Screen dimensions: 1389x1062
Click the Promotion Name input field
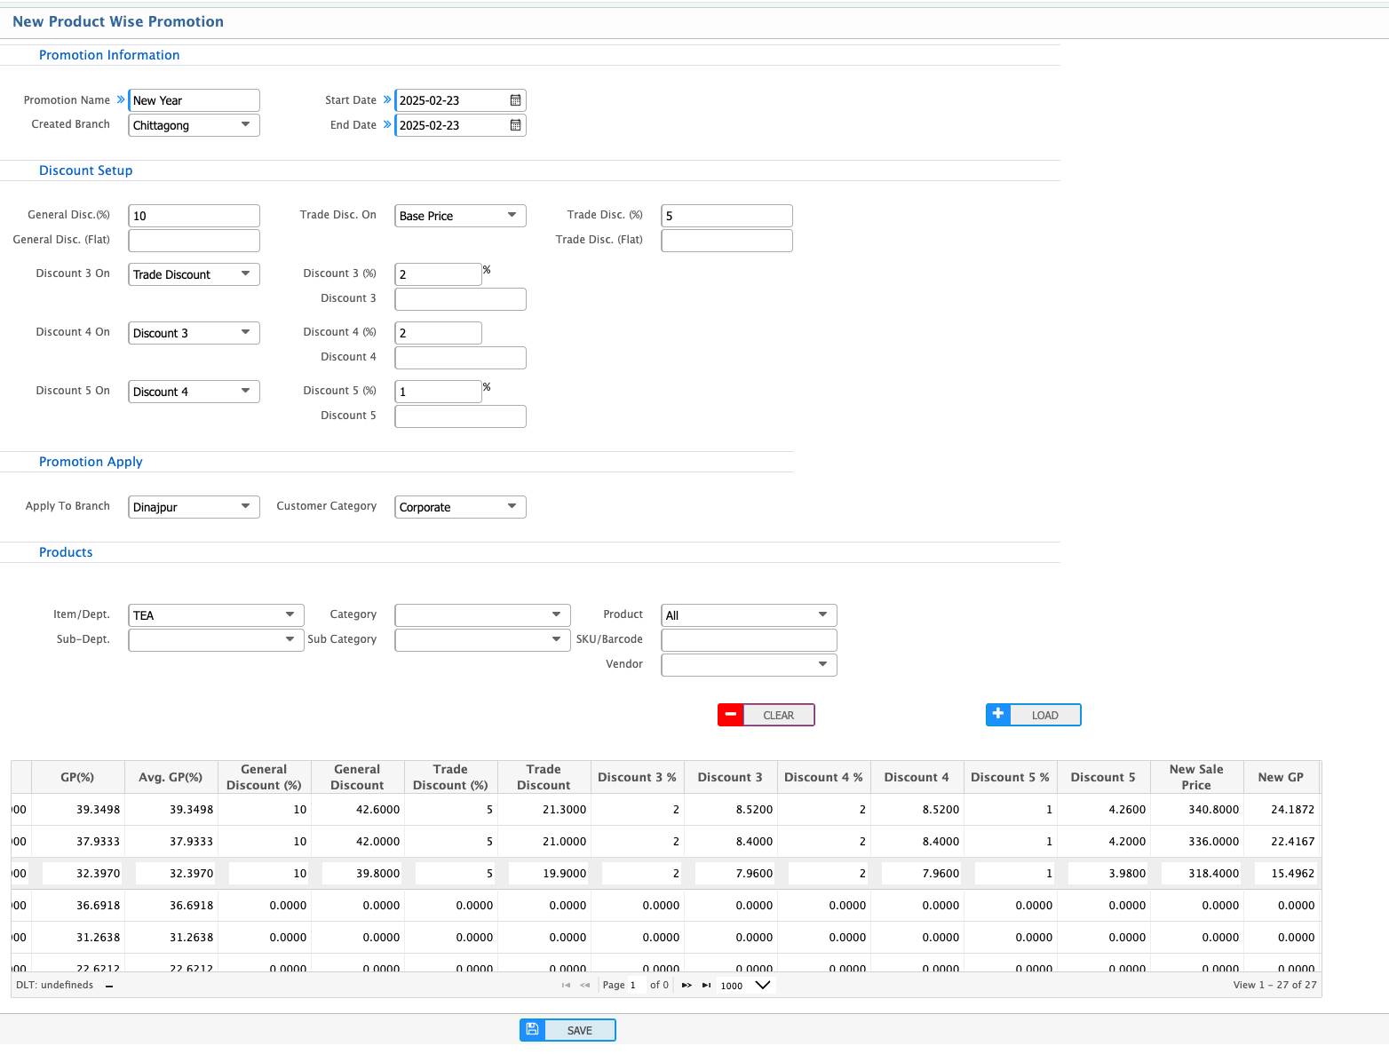pyautogui.click(x=194, y=100)
